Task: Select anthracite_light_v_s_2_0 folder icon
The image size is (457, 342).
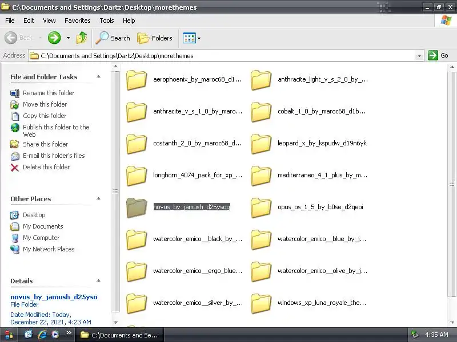Action: 261,80
